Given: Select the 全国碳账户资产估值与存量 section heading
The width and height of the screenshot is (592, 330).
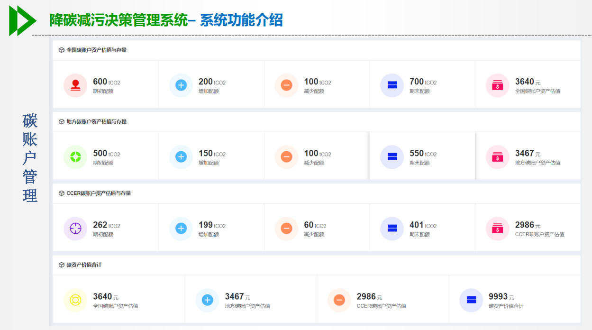Looking at the screenshot, I should 97,50.
